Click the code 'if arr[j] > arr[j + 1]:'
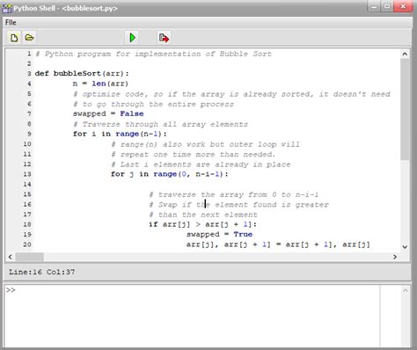417x350 pixels. tap(202, 224)
